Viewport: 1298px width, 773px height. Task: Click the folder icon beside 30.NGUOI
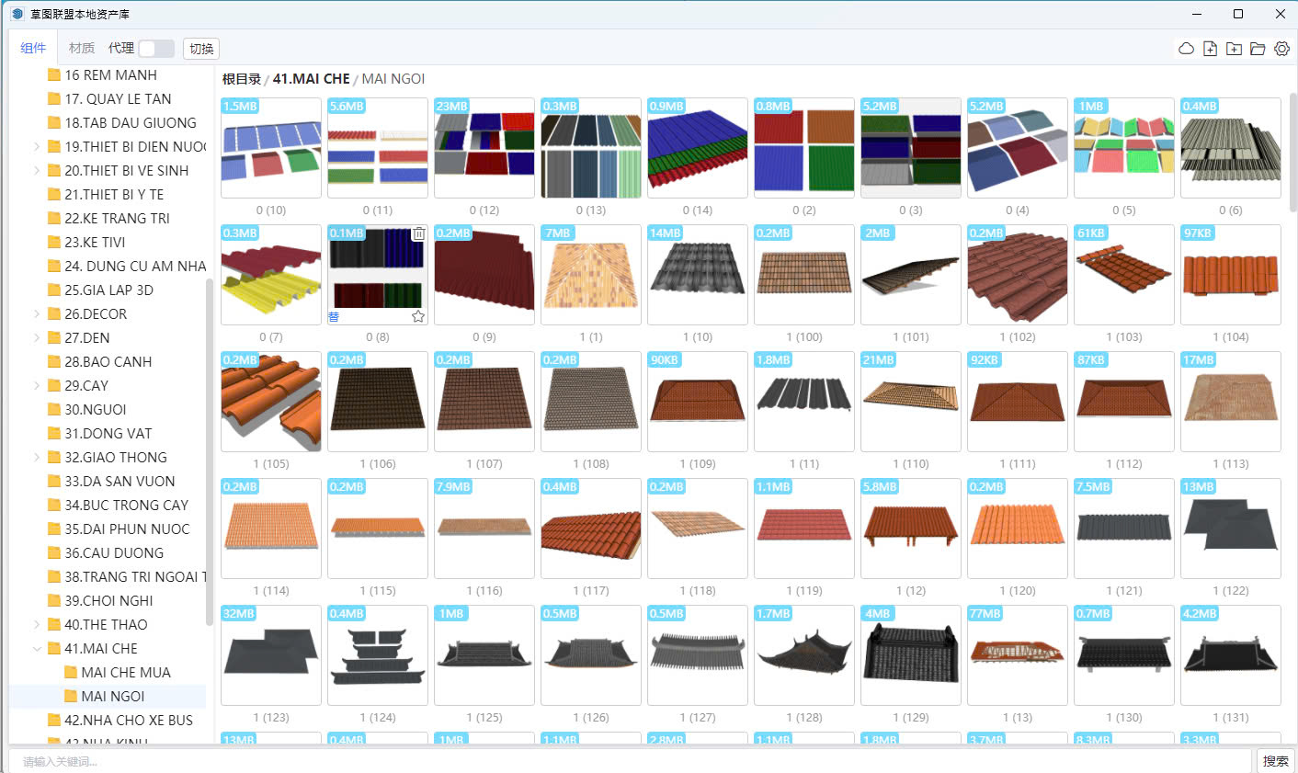tap(54, 409)
